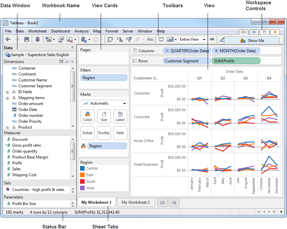Open the Tooltip button on the Marks card
287x229 pixels.
tap(104, 133)
